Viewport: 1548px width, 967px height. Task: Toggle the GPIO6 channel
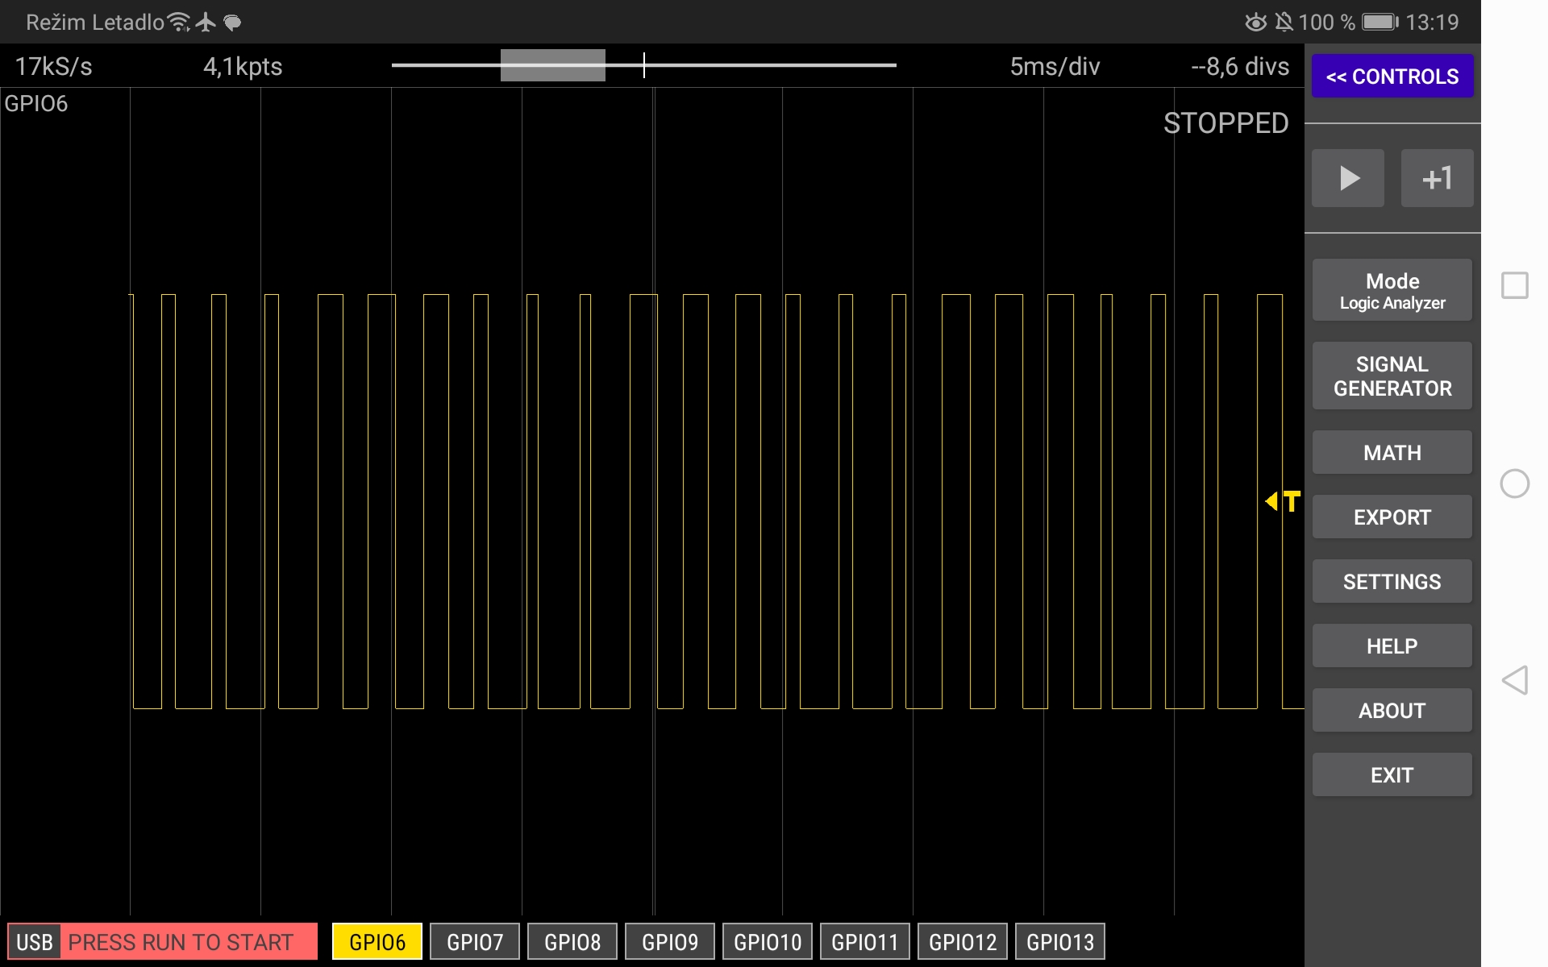[x=377, y=941]
